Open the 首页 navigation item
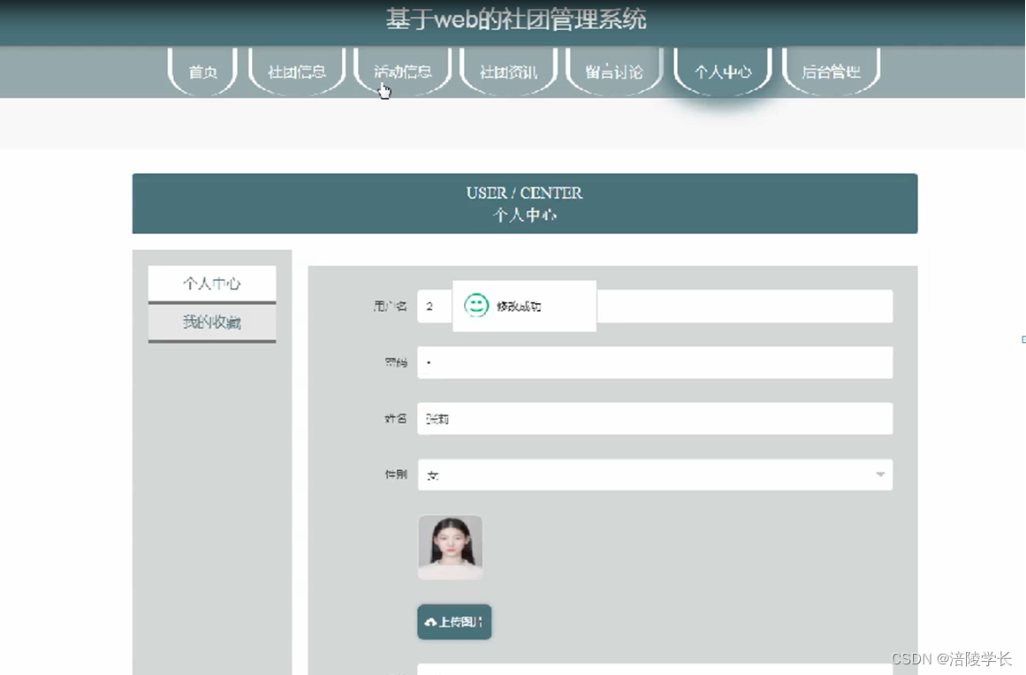This screenshot has height=675, width=1026. click(201, 72)
